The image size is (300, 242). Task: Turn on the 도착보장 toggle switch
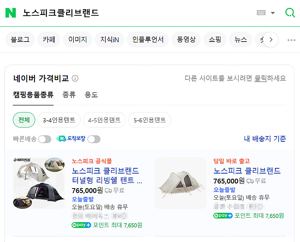pos(94,139)
